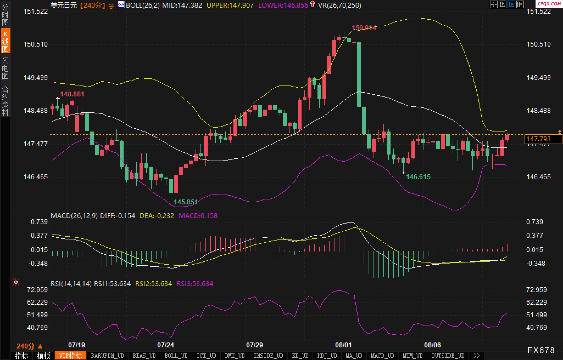The width and height of the screenshot is (563, 360).
Task: Toggle the blue highlighted chart axis icon
Action: pos(511,4)
